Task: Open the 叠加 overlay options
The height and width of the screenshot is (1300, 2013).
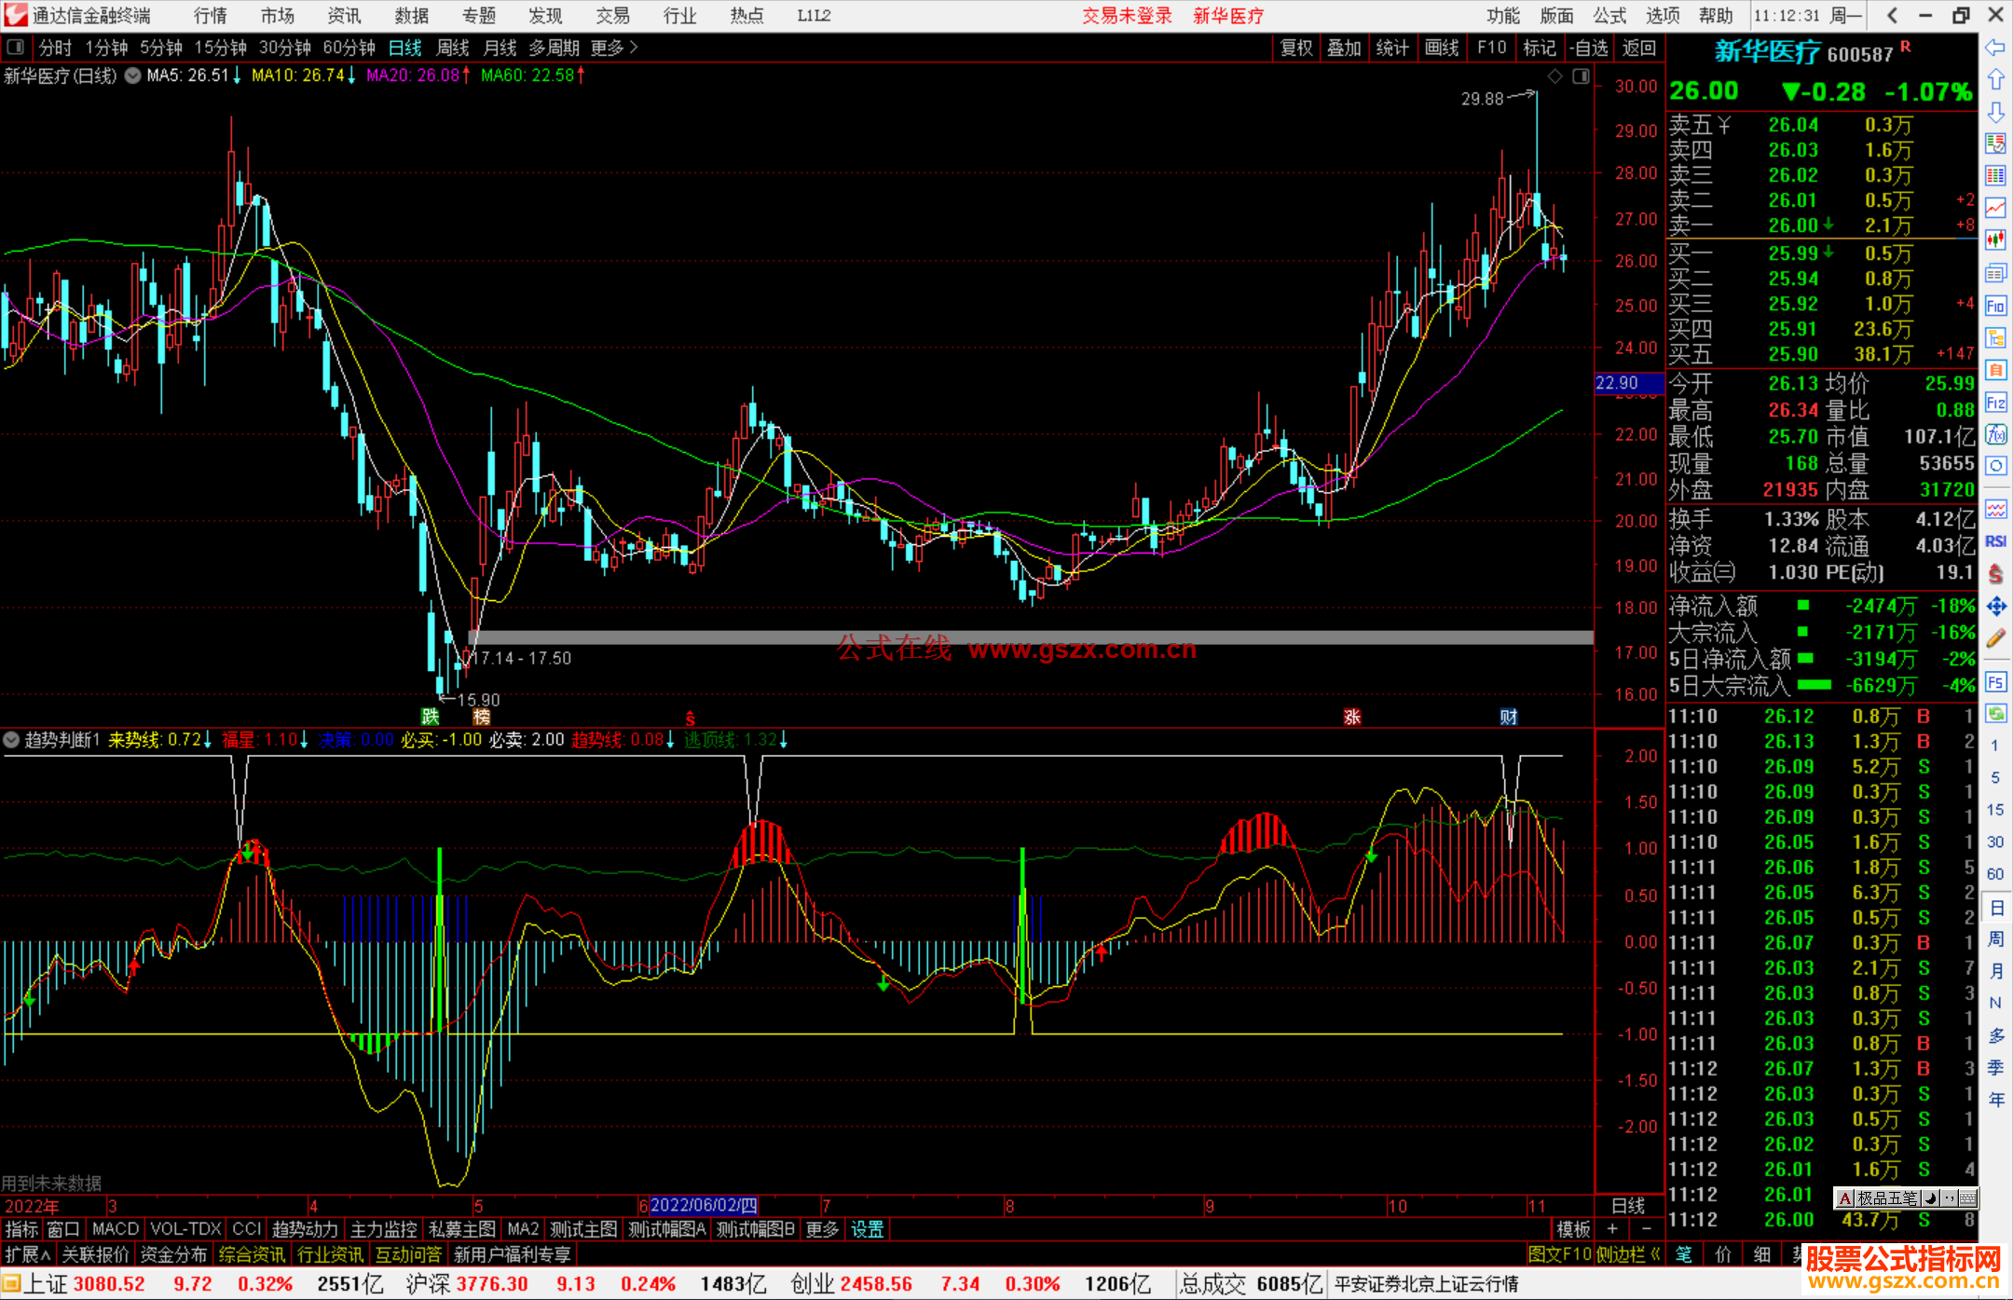Action: [x=1345, y=48]
